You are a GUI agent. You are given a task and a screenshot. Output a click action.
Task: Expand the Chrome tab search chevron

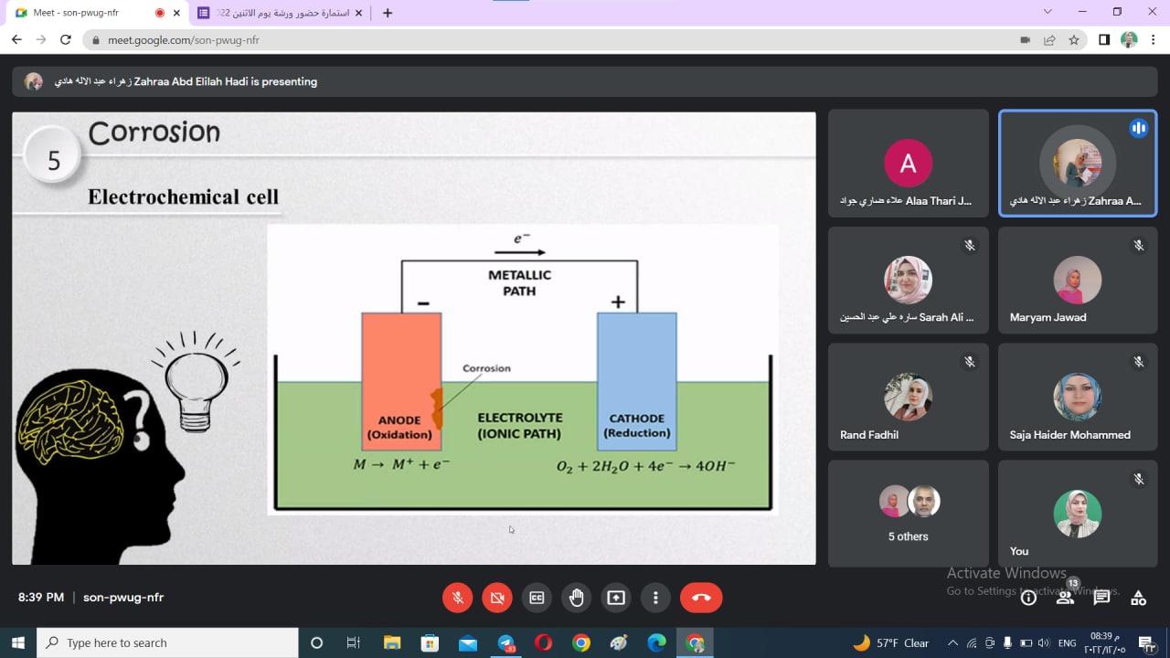click(1048, 12)
